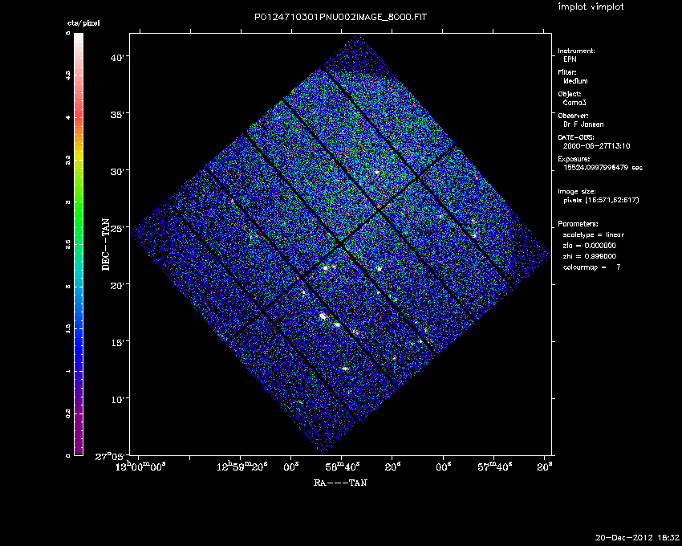Click the 'DATE-OBS:' heading
682x546 pixels.
click(x=575, y=137)
